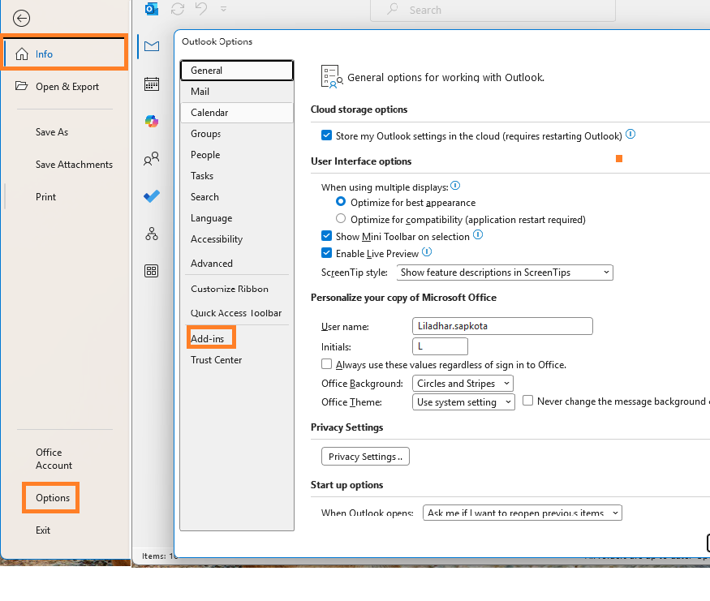Click the Open & Export folder icon
This screenshot has height=601, width=710.
tap(21, 85)
